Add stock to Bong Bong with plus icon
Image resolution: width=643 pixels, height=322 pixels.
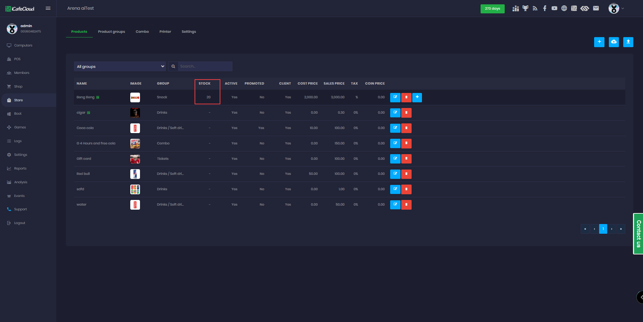coord(417,97)
